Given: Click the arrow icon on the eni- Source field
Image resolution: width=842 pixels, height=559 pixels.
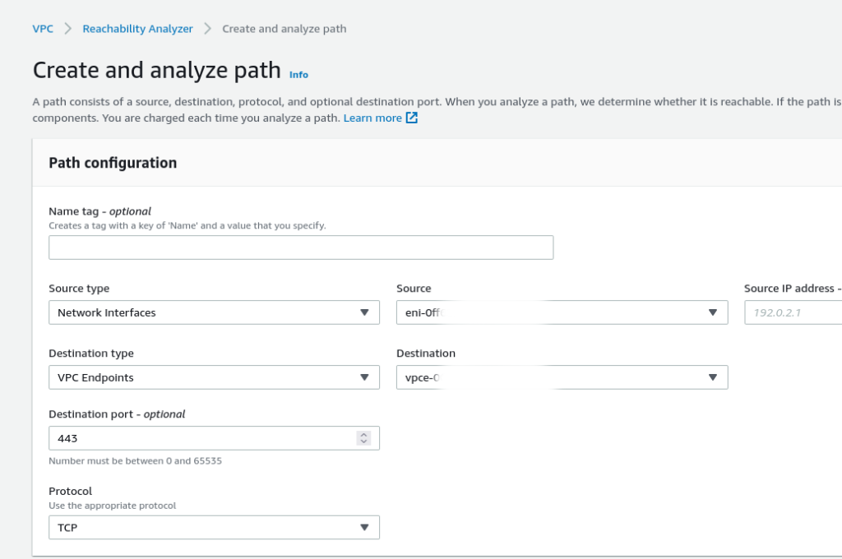Looking at the screenshot, I should (x=713, y=312).
